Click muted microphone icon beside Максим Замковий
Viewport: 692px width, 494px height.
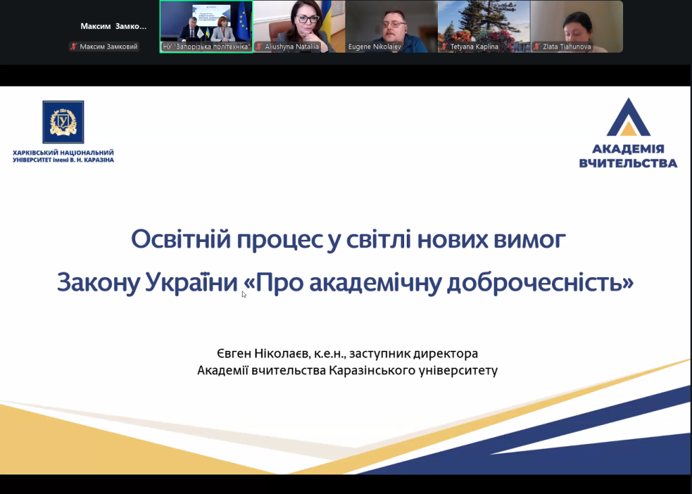[73, 47]
